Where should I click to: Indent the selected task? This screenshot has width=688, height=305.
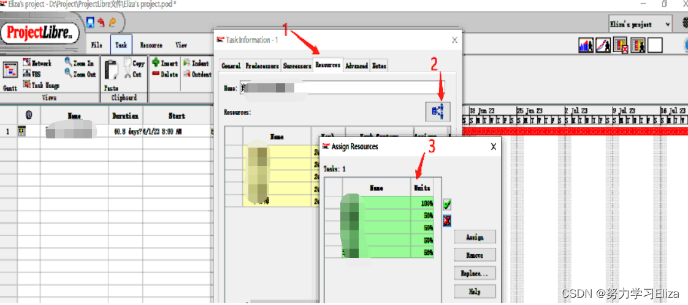point(197,63)
